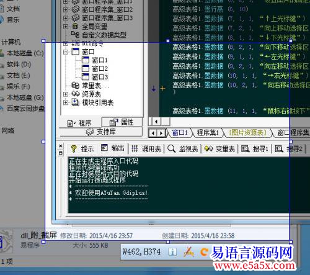Click the search icon of 搜寻1
The width and height of the screenshot is (310, 275).
(x=246, y=148)
